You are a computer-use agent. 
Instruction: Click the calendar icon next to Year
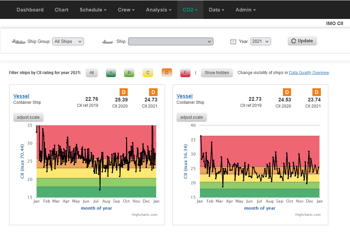(233, 42)
